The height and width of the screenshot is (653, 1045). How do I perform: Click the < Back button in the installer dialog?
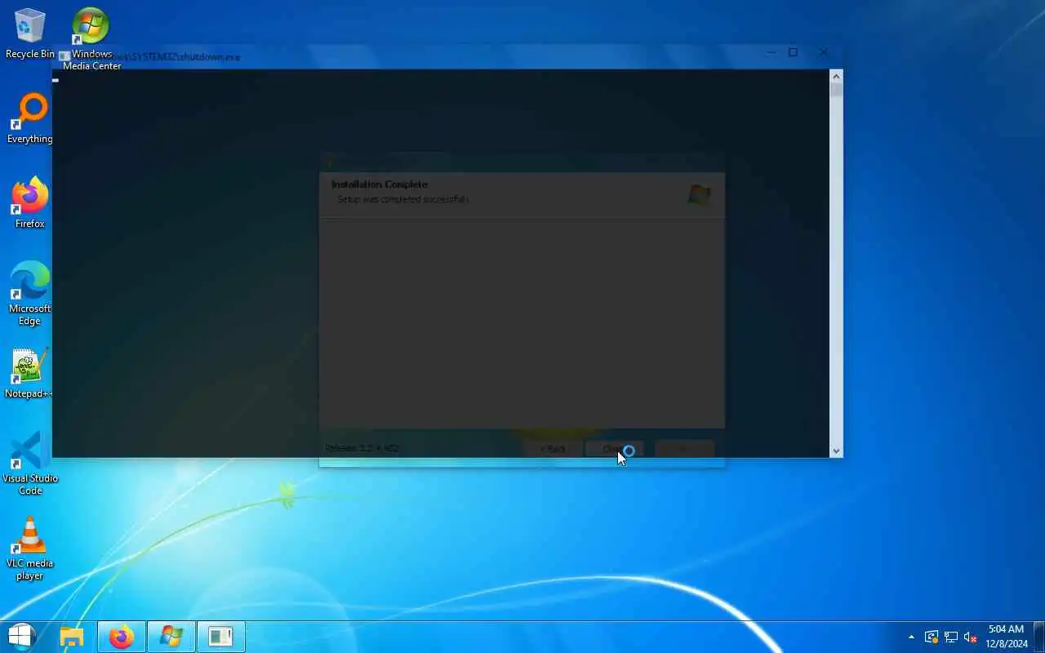pos(553,449)
